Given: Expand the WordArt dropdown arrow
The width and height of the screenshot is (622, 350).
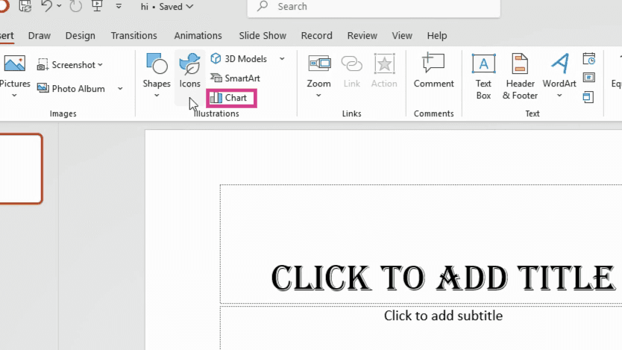Looking at the screenshot, I should pyautogui.click(x=559, y=96).
